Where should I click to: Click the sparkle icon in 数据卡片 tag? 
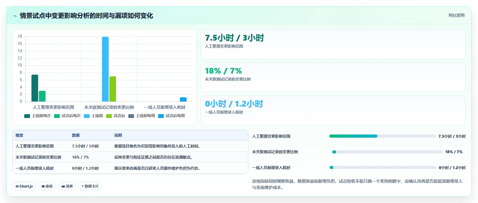(83, 186)
